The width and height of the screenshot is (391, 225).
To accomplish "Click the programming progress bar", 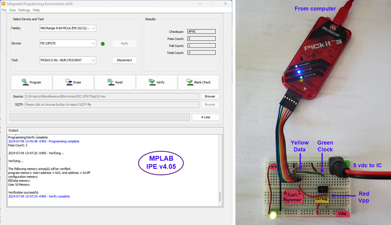I will 100,117.
